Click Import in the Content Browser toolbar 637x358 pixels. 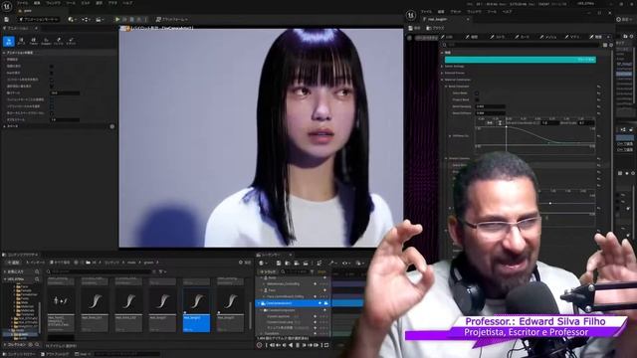37,263
